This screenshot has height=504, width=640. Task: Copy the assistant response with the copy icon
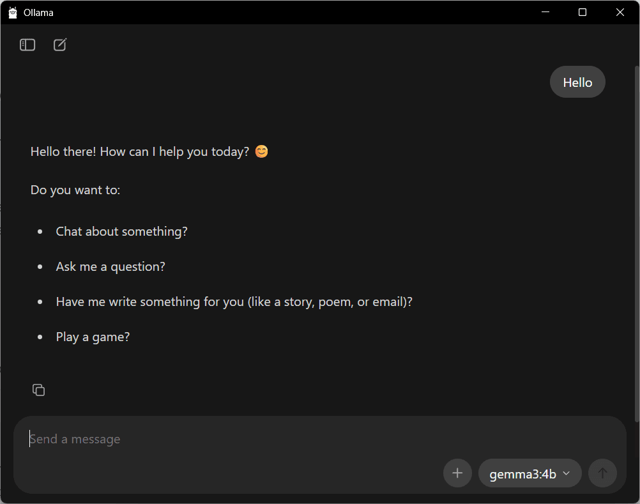coord(38,390)
